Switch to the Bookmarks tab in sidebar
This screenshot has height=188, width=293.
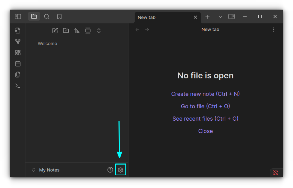(x=59, y=16)
